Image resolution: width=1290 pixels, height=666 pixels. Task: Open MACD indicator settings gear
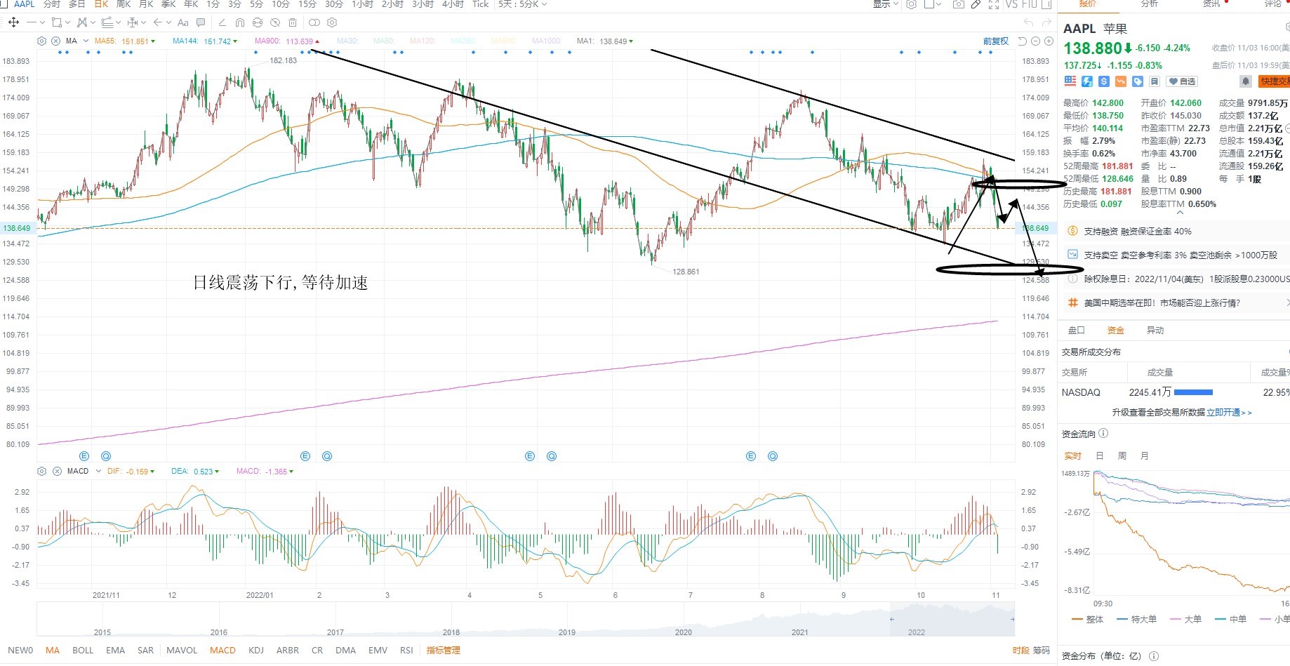[41, 471]
